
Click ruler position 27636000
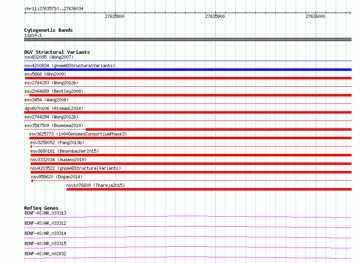315,16
